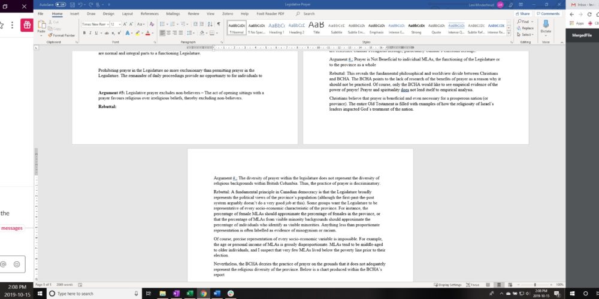Open the References ribbon tab

click(149, 13)
